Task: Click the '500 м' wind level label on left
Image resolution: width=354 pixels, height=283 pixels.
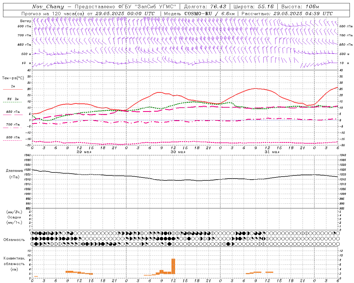Action: [x=26, y=54]
